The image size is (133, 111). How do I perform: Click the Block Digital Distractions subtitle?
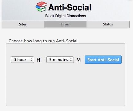click(66, 16)
